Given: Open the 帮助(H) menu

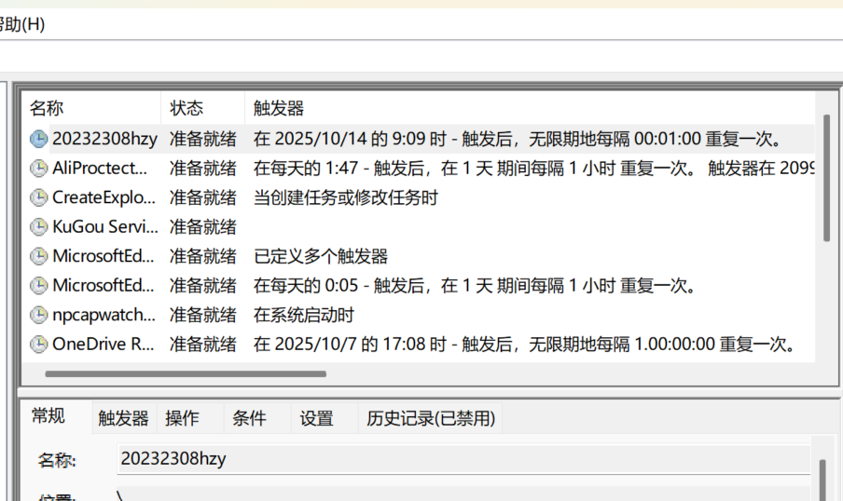Looking at the screenshot, I should (21, 24).
